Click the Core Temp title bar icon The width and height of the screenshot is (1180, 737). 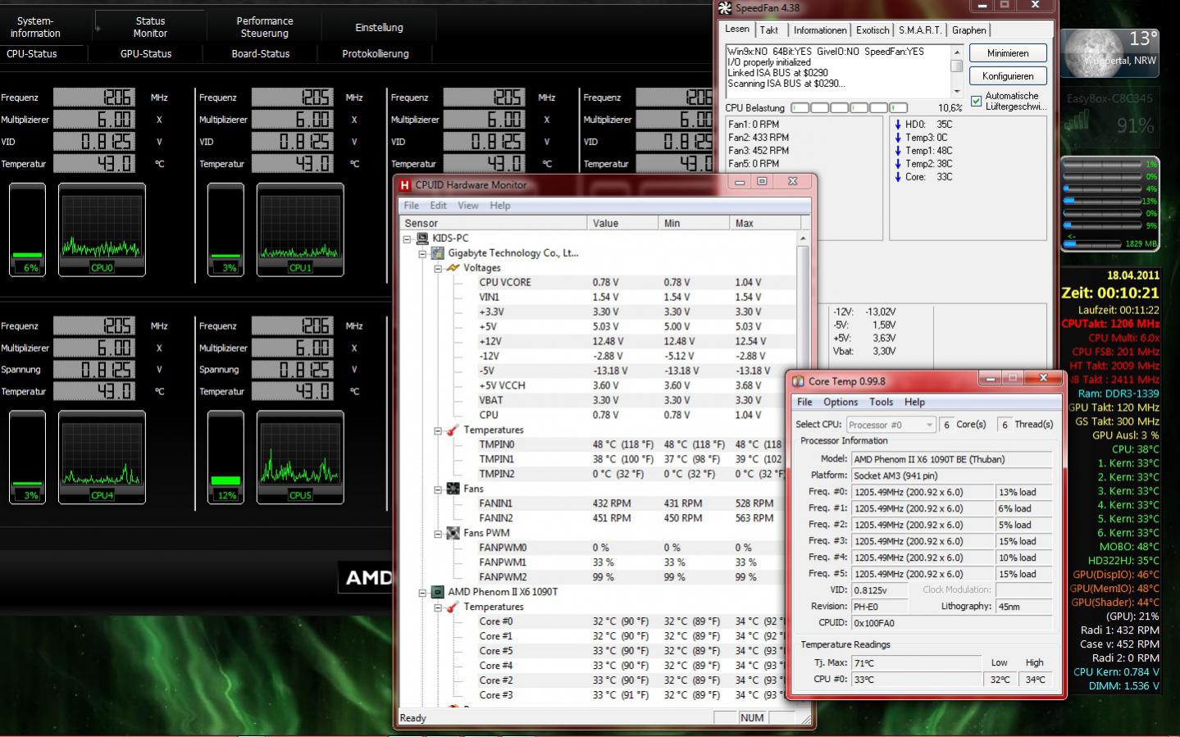(x=798, y=381)
